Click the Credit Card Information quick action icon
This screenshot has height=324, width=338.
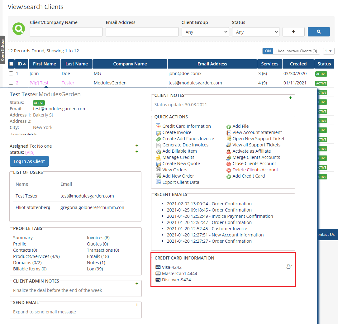point(159,126)
